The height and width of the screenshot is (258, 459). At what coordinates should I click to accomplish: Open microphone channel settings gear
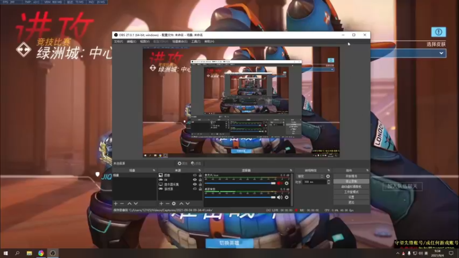tap(286, 183)
